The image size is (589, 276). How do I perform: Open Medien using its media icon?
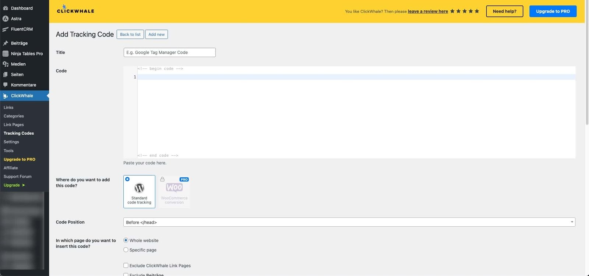[6, 64]
